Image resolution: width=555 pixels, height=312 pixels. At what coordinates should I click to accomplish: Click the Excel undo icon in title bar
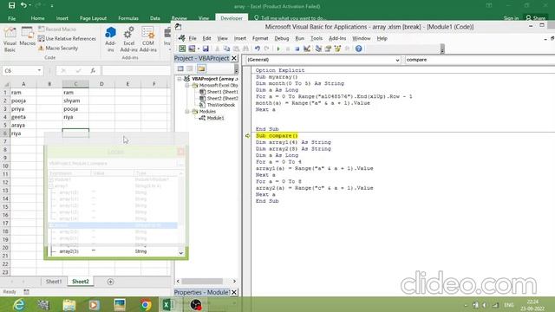click(23, 5)
